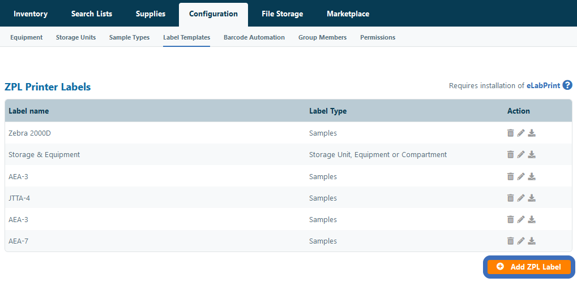Select the Permissions submenu item

click(377, 37)
